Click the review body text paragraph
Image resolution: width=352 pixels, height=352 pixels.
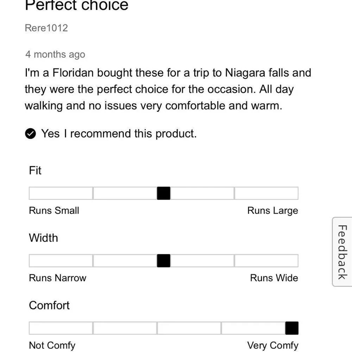[168, 89]
